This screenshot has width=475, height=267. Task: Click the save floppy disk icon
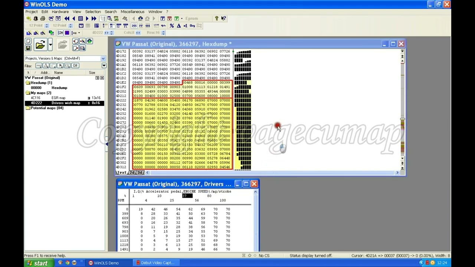pyautogui.click(x=28, y=48)
